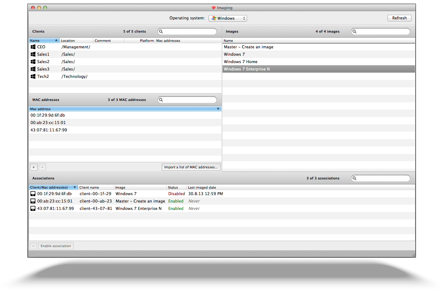Click the Refresh button

tap(399, 18)
